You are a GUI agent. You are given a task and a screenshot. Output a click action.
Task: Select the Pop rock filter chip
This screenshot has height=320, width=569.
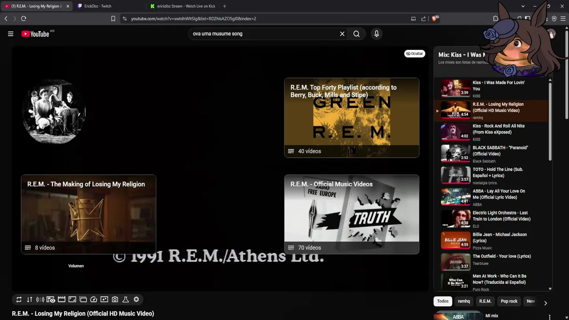(509, 301)
